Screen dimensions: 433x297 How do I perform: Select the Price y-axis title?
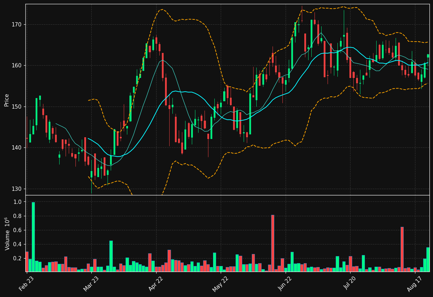(7, 100)
